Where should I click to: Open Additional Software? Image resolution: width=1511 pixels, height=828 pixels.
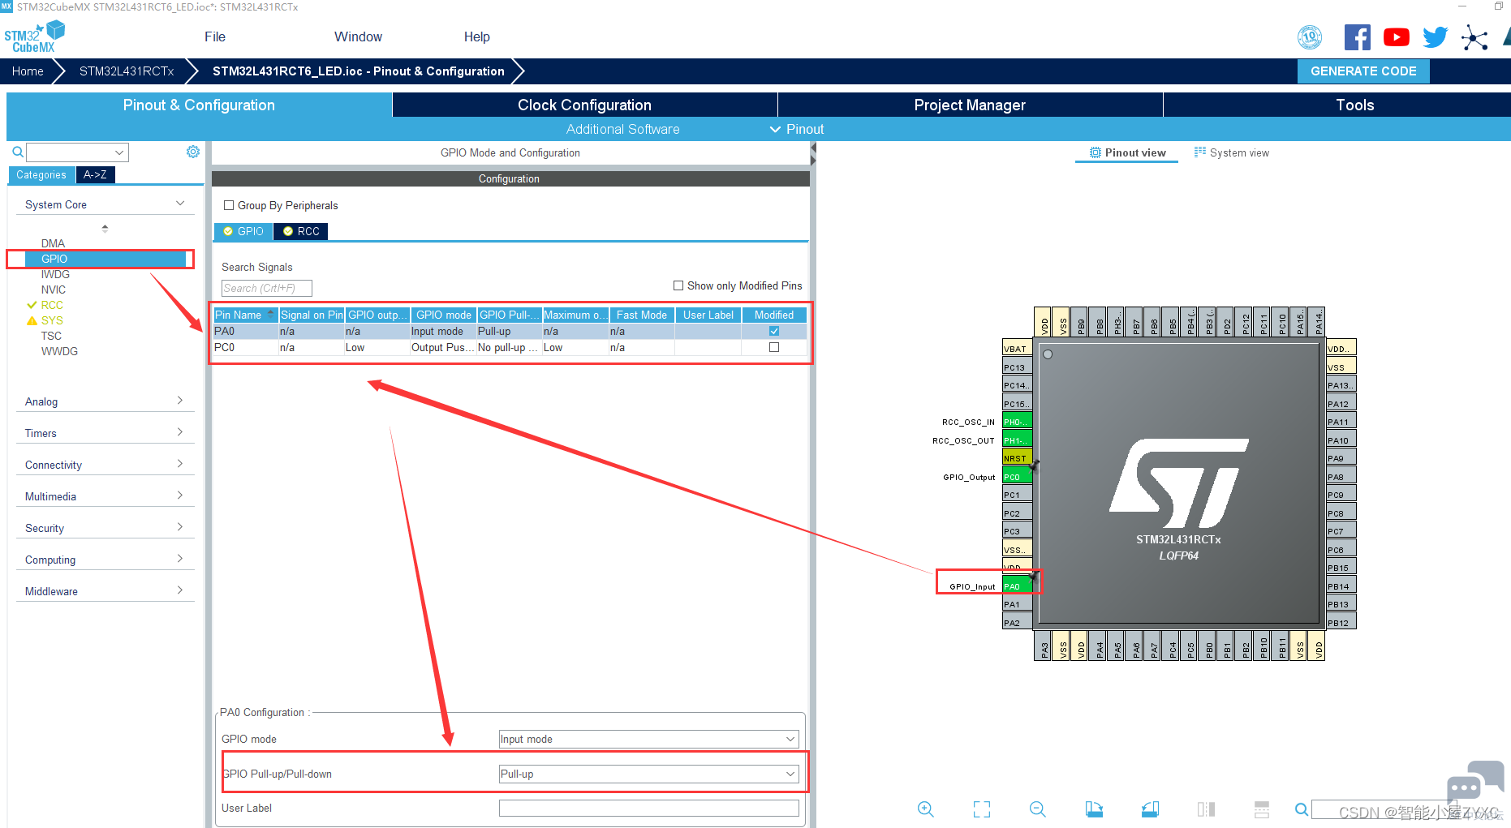click(622, 129)
